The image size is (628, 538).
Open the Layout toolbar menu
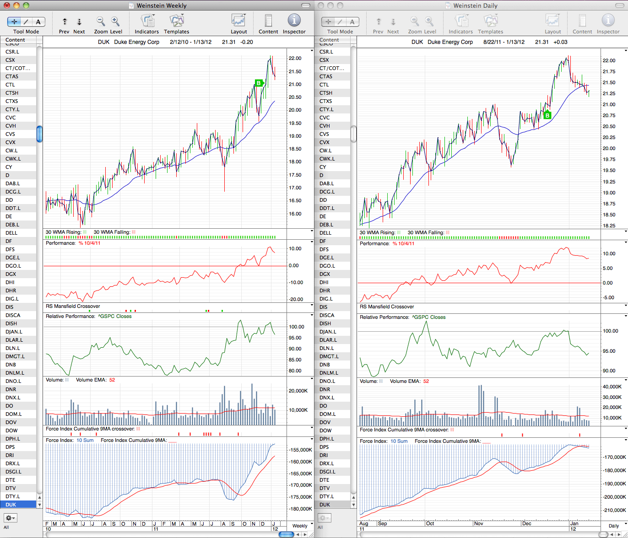click(x=238, y=21)
